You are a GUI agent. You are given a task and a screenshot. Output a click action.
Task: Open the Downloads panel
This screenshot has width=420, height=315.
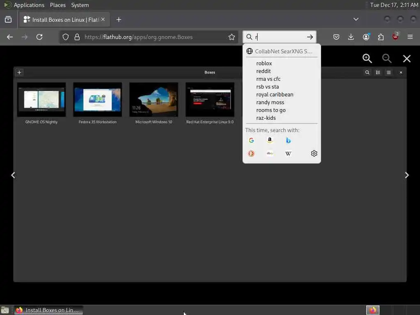click(351, 37)
